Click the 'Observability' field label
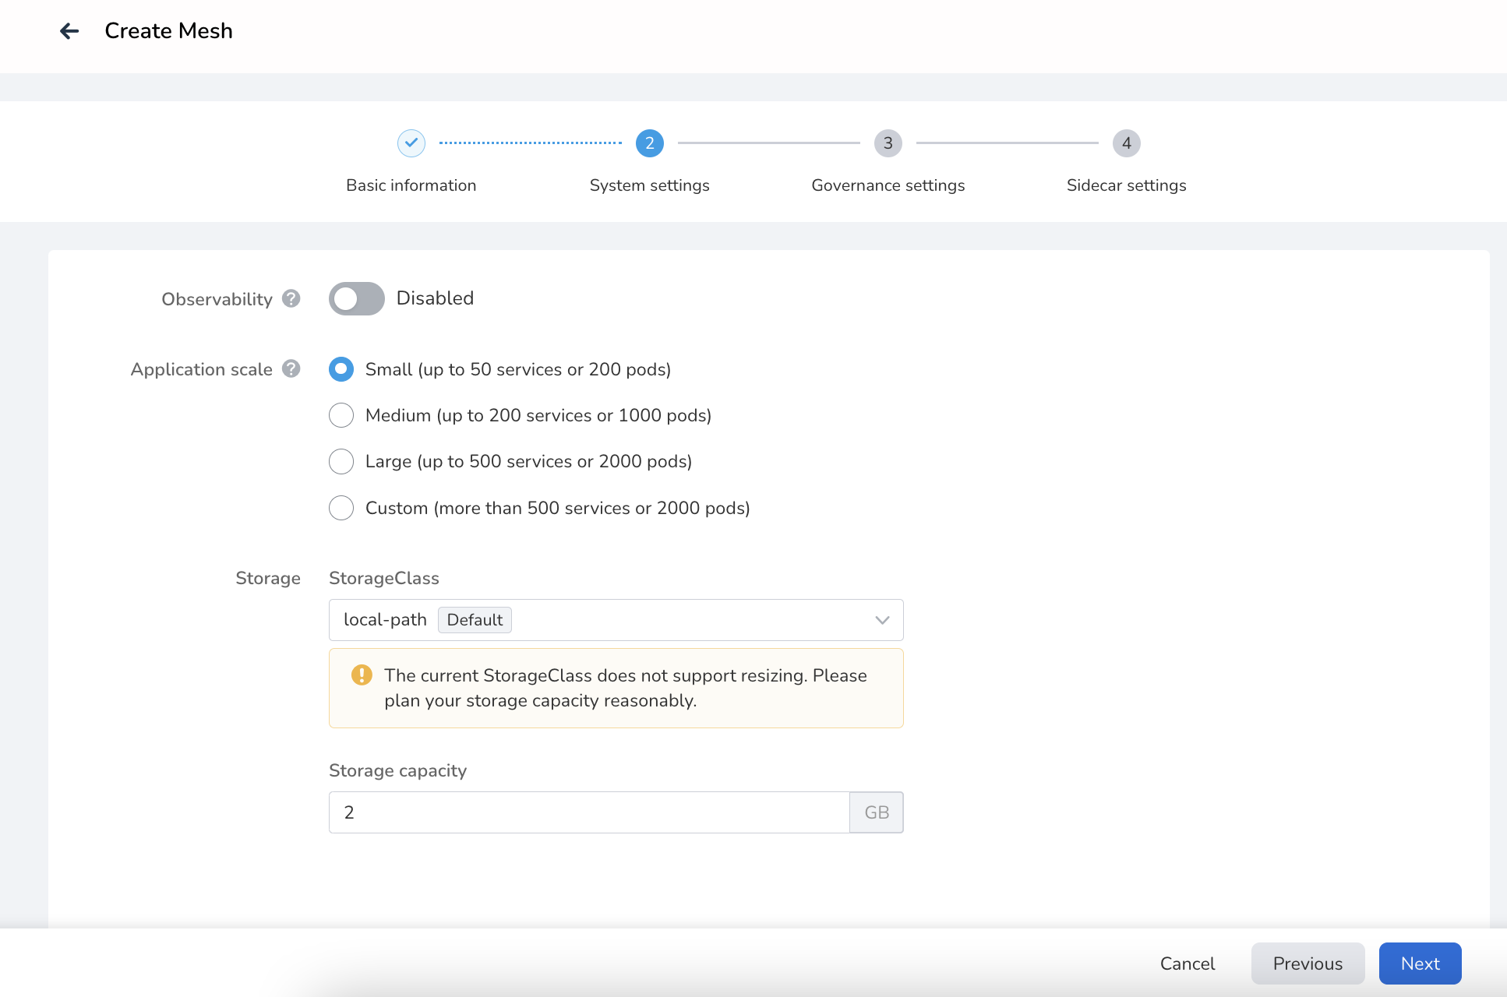 217,299
